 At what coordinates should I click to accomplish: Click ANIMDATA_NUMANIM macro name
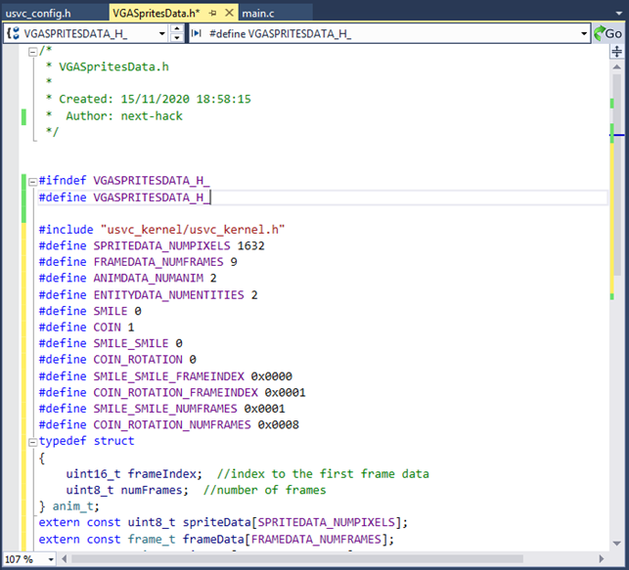[149, 278]
